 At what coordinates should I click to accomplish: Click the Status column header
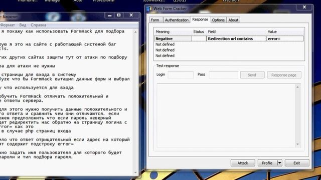click(199, 31)
